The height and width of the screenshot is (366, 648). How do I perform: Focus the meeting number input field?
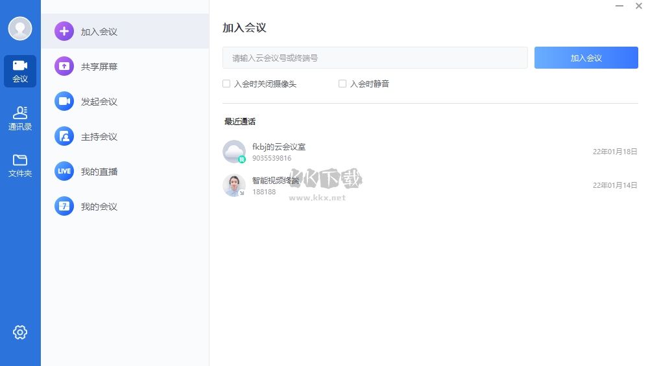pyautogui.click(x=375, y=58)
